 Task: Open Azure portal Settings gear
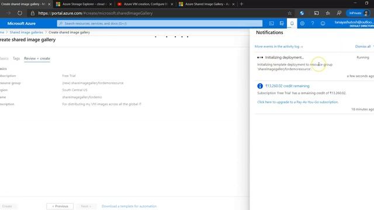click(302, 23)
